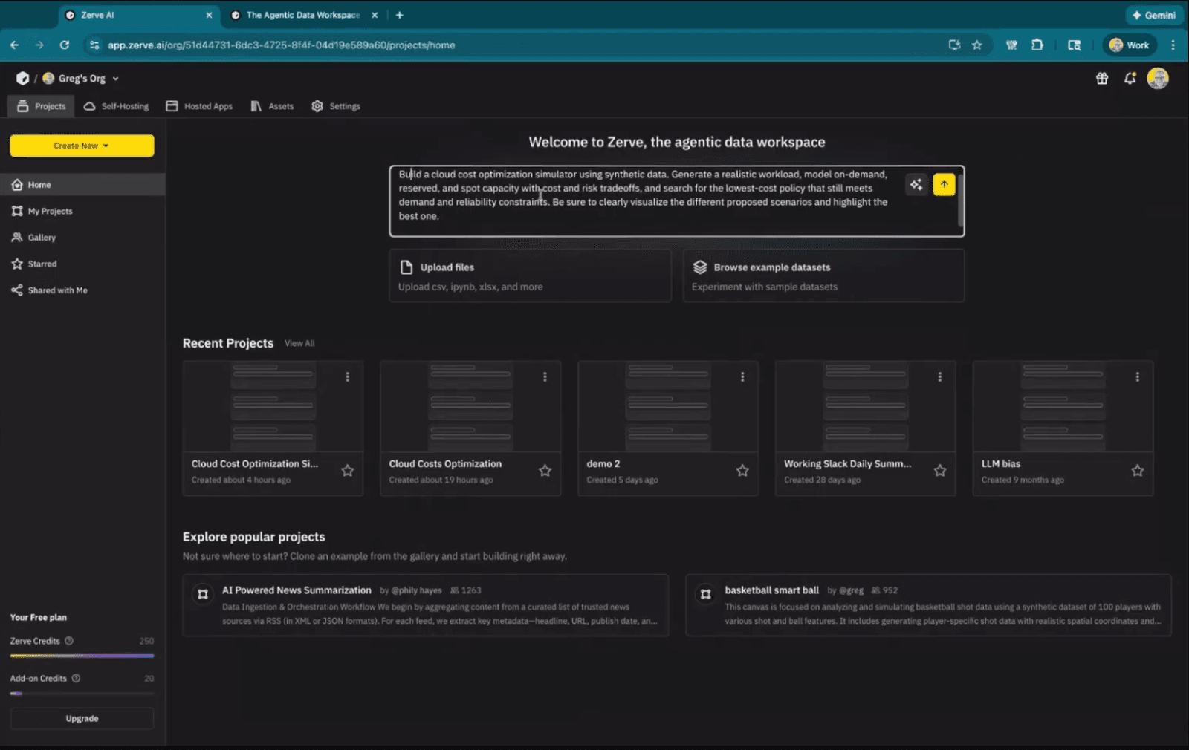Click View All next to Recent Projects
The image size is (1189, 750).
299,343
